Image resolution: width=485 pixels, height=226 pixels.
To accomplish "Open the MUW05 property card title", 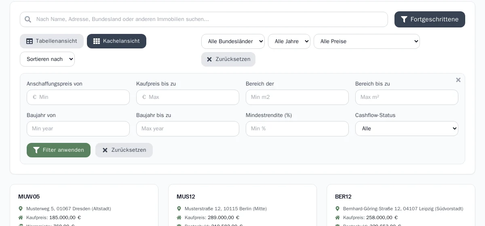I will coord(29,197).
